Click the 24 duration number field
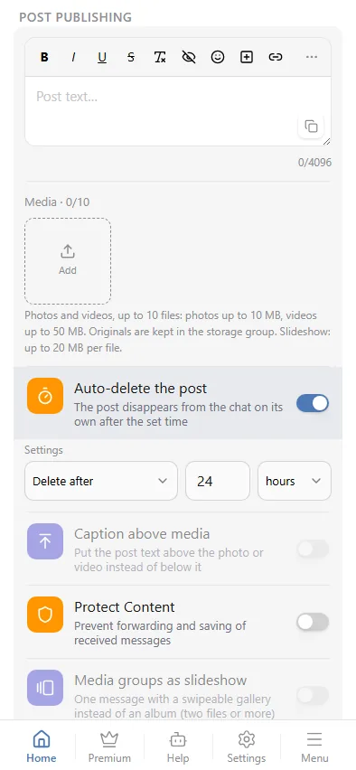The image size is (356, 770). [218, 481]
